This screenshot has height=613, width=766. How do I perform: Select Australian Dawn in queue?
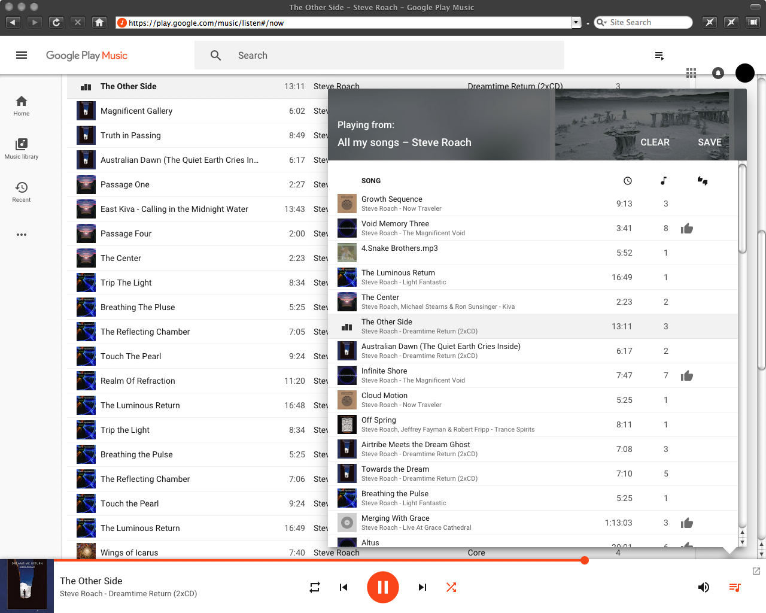coord(533,351)
